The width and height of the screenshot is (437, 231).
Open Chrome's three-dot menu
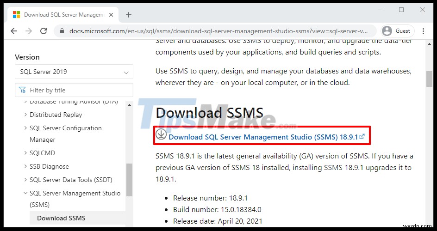coord(423,31)
